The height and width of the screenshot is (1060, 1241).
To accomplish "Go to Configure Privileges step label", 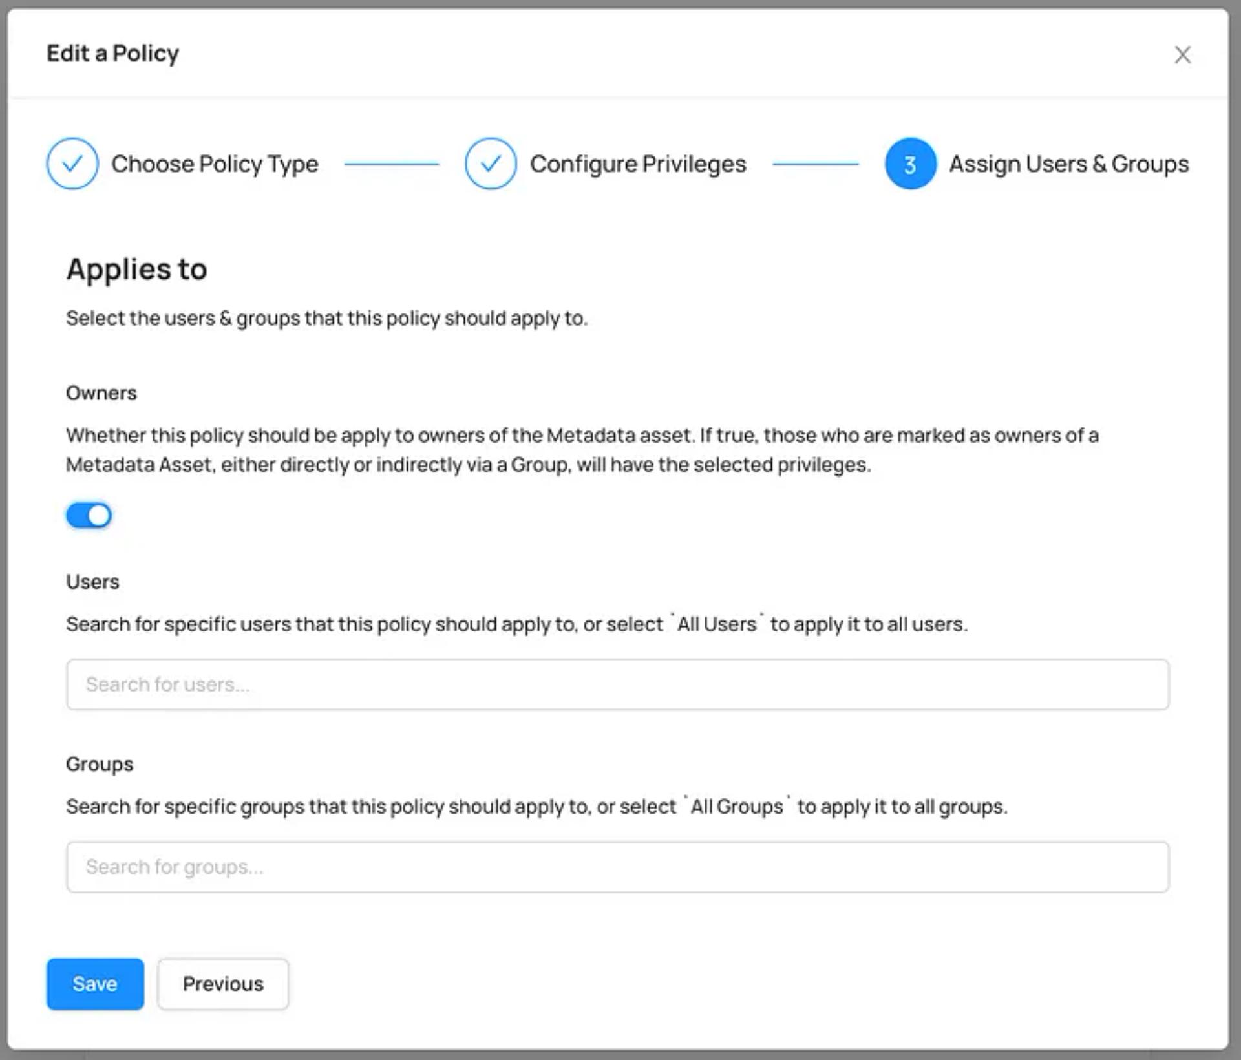I will (638, 164).
